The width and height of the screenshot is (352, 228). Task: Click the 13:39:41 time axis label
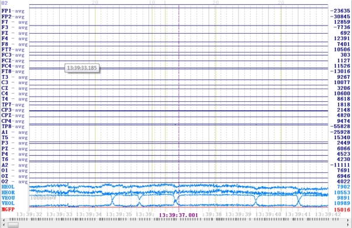[x=298, y=214]
